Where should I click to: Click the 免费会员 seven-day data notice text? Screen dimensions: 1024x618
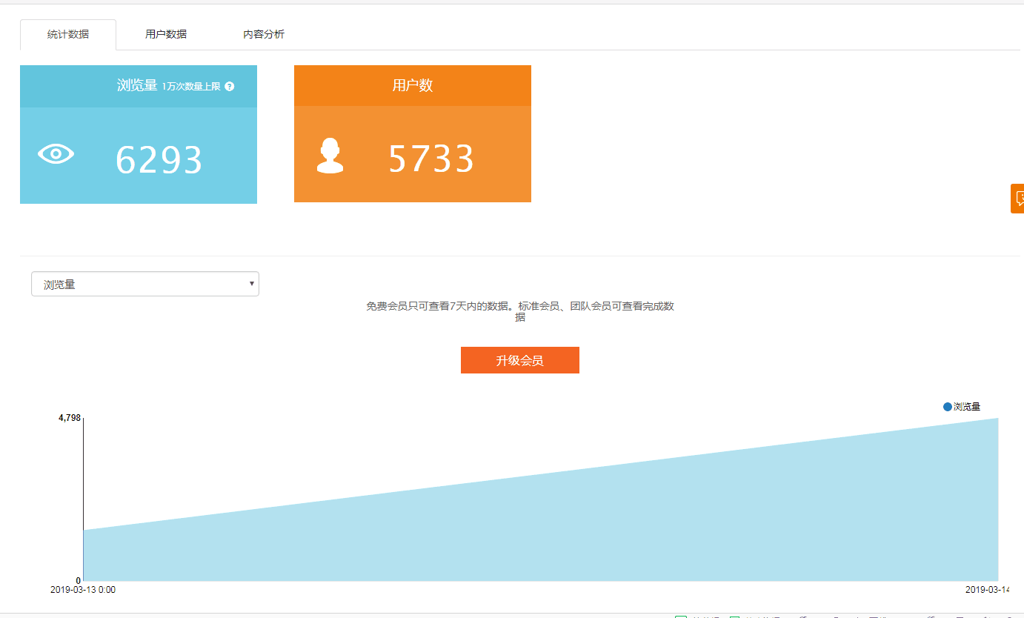[x=520, y=311]
